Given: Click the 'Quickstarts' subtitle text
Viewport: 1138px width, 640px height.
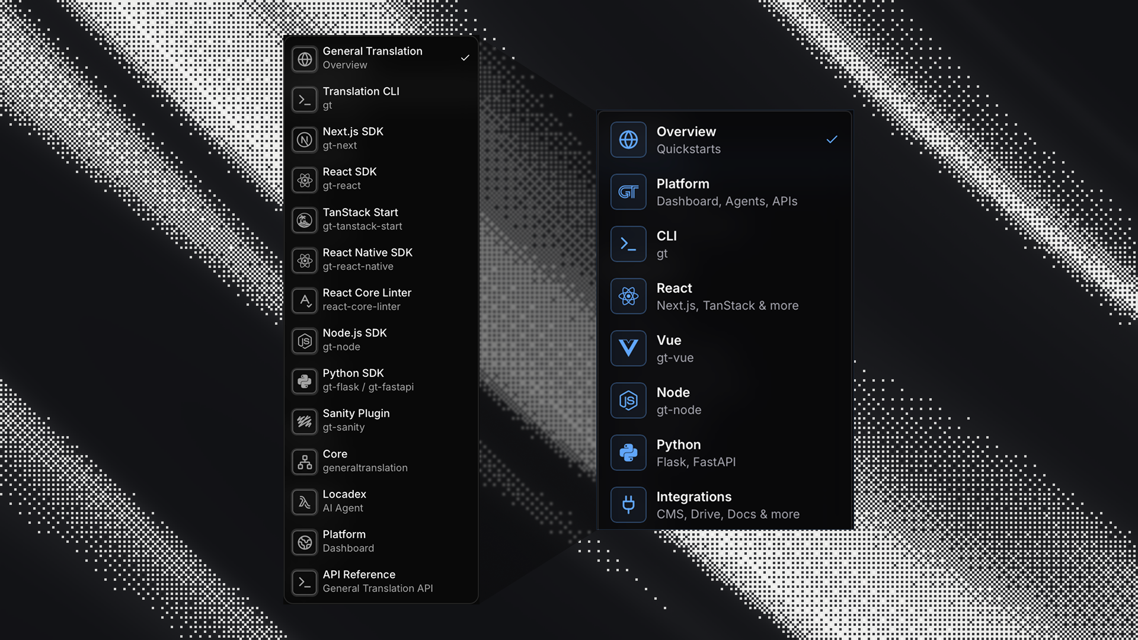Looking at the screenshot, I should pos(688,149).
